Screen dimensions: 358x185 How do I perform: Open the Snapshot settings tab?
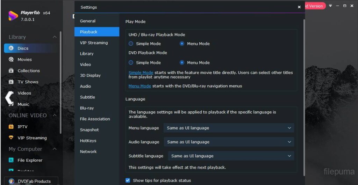coord(97,129)
